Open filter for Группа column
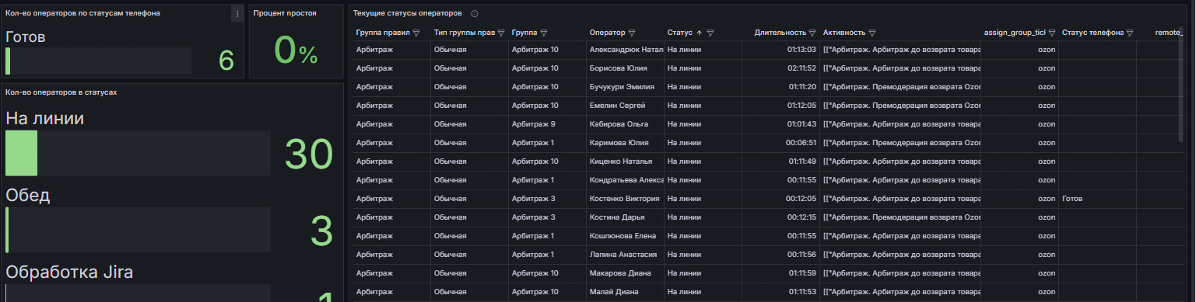 coord(543,33)
